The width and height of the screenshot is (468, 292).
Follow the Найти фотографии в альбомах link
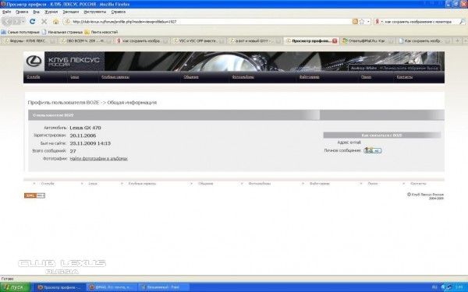[99, 159]
